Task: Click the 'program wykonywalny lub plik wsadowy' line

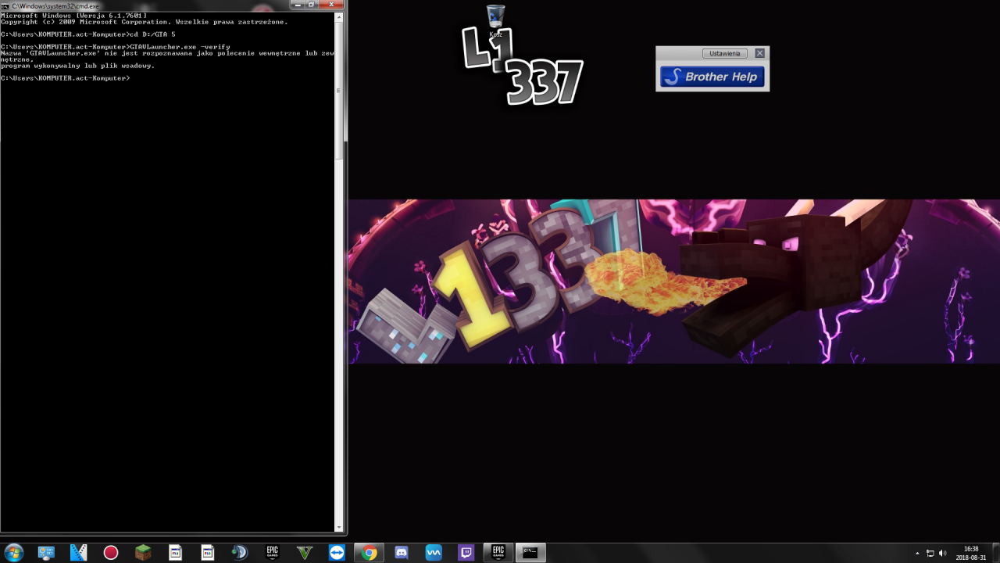Action: pyautogui.click(x=78, y=66)
